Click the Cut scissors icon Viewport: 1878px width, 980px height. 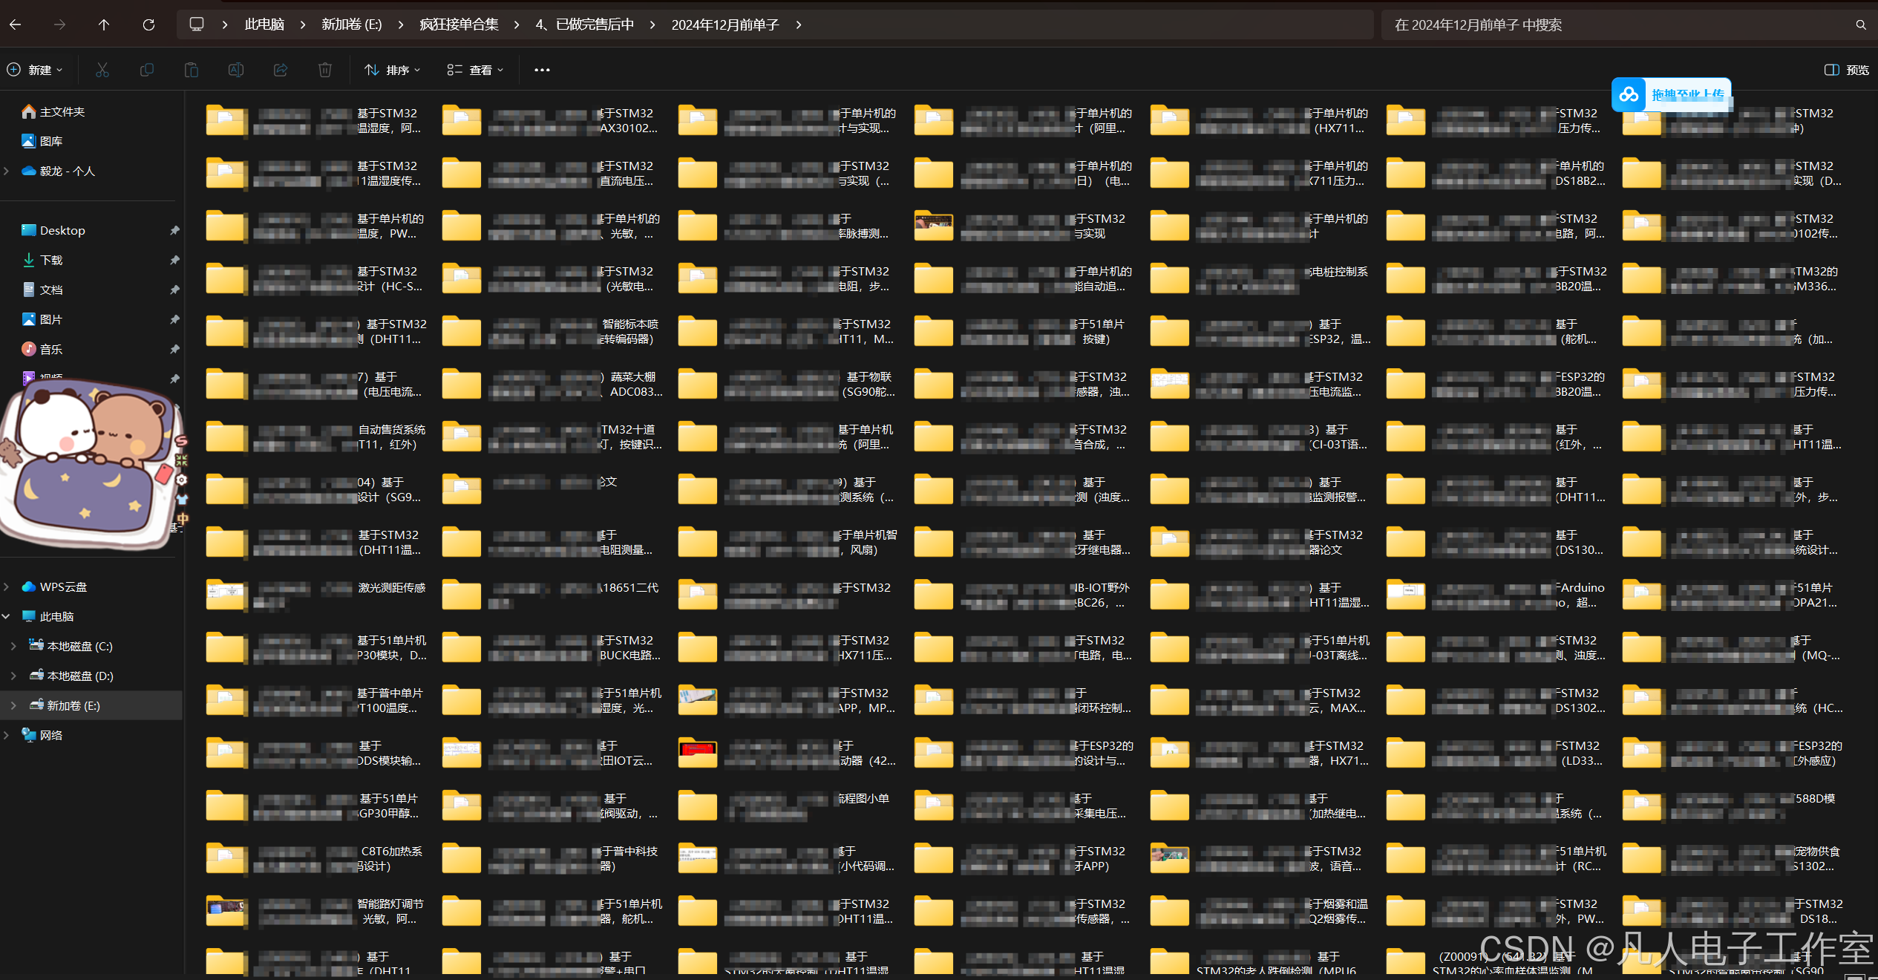102,70
